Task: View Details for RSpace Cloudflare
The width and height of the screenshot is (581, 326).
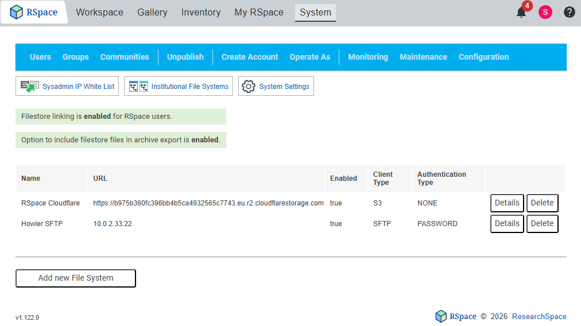Action: tap(507, 203)
